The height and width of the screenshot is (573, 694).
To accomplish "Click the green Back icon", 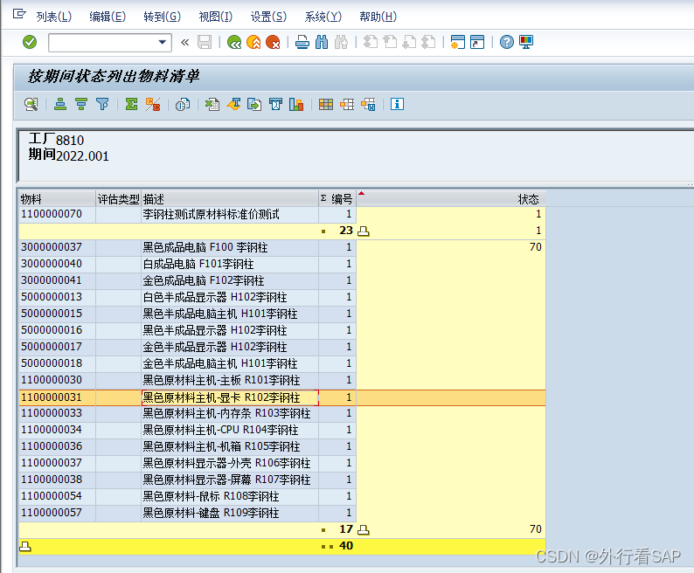I will (x=234, y=43).
